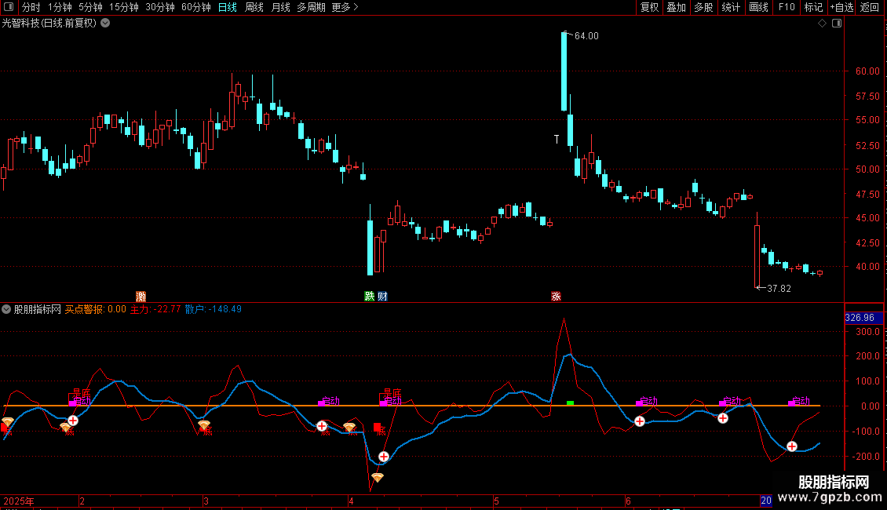The width and height of the screenshot is (887, 510).
Task: Click the T marker beside the May candle
Action: point(557,140)
